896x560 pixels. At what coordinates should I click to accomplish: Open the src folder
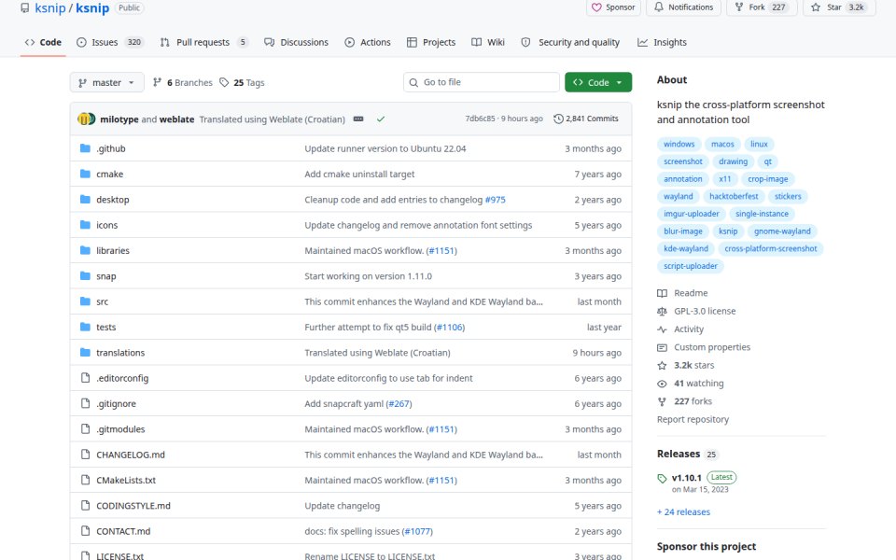pos(102,301)
